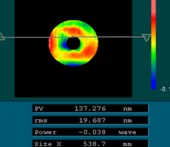Click the horizontal slice line across map
The width and height of the screenshot is (170, 147).
74,37
